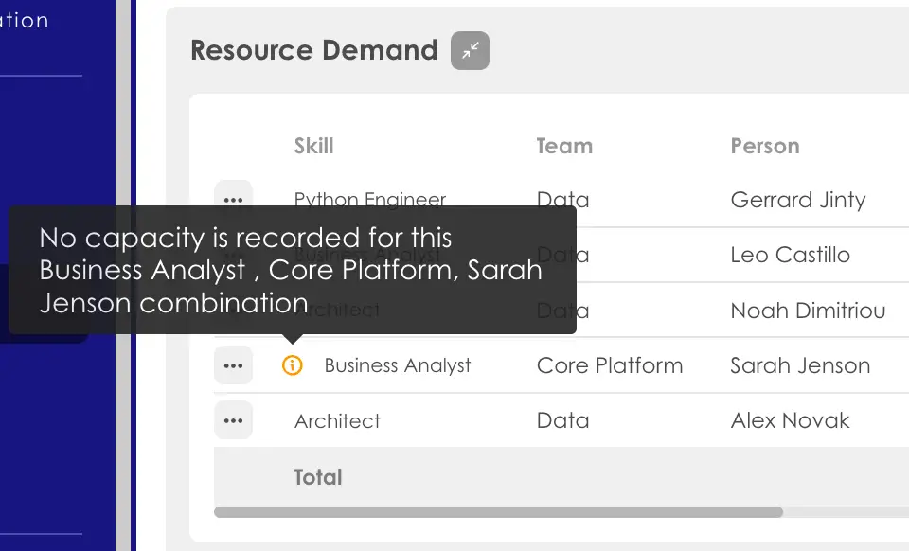Click the Architect skill in Alex Novak row
909x551 pixels.
337,420
